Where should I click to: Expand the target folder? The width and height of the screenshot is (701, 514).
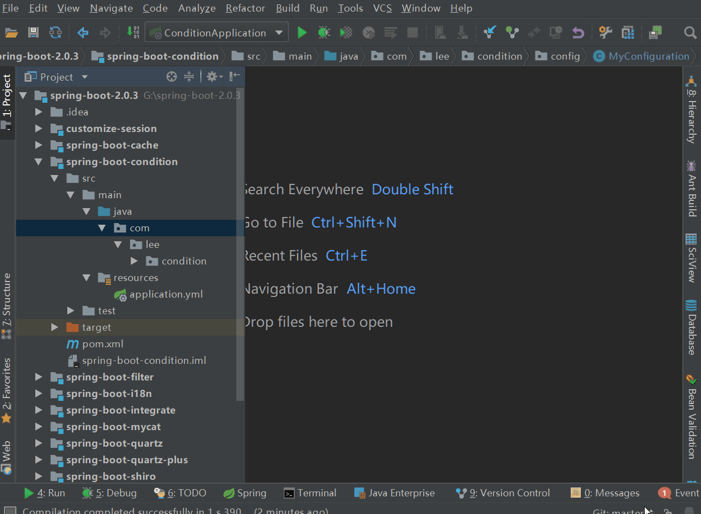pos(55,327)
